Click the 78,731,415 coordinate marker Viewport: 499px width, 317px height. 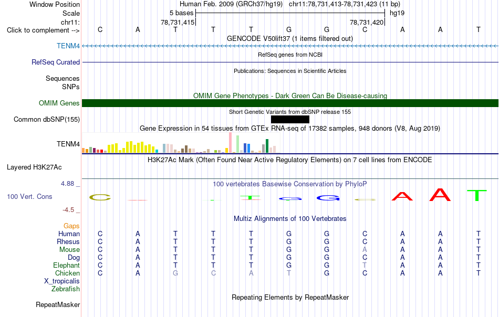click(178, 22)
